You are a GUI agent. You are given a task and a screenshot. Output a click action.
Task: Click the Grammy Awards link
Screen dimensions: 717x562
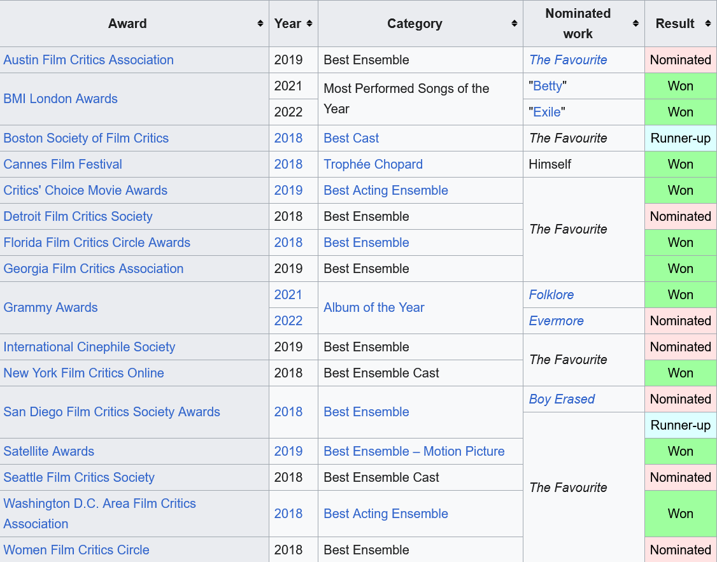coord(50,307)
